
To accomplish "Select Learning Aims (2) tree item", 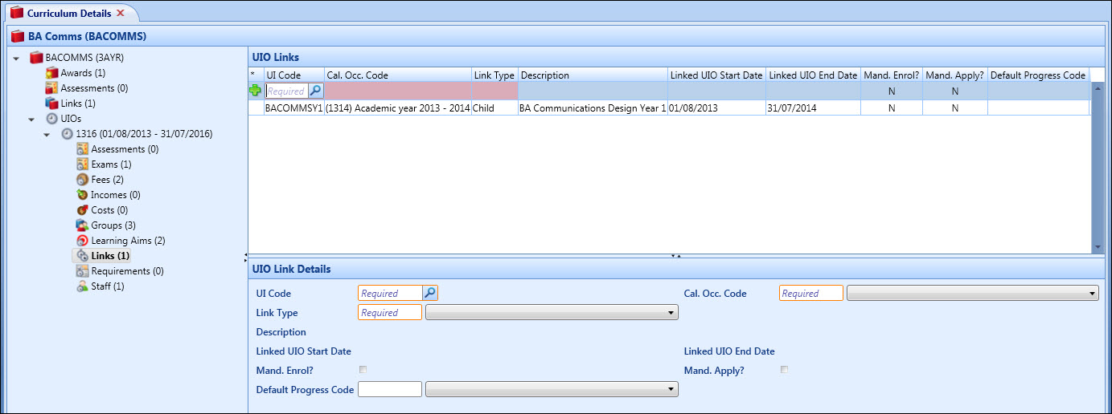I will pos(128,241).
